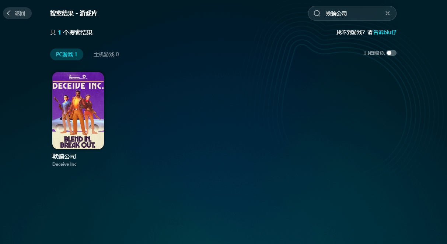This screenshot has width=447, height=244.
Task: Switch to the 主机游戏 0 tab
Action: click(x=106, y=54)
